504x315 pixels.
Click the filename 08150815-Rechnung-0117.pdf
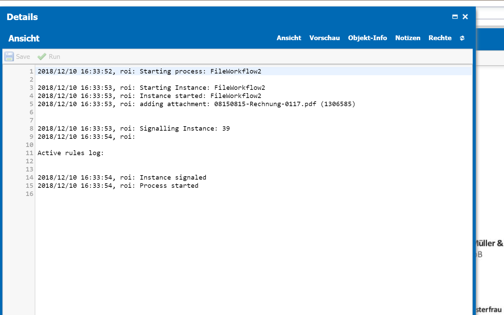pyautogui.click(x=265, y=104)
